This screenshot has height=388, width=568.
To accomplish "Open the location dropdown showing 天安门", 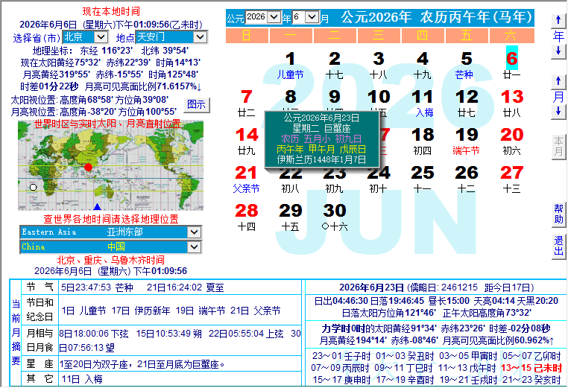I will [200, 37].
